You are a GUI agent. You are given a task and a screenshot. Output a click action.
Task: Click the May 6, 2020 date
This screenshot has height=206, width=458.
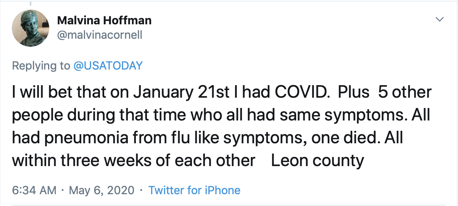point(101,190)
